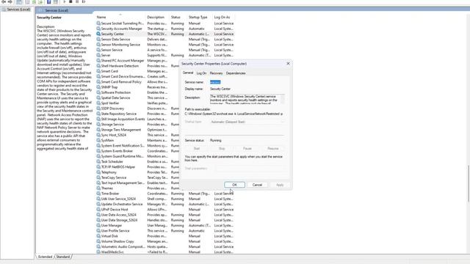Viewport: 470px width, 264px height.
Task: Click the Forward arrow in the toolbar
Action: click(10, 1)
